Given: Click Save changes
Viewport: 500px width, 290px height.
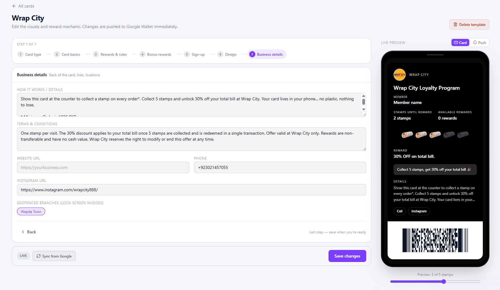Looking at the screenshot, I should [347, 256].
